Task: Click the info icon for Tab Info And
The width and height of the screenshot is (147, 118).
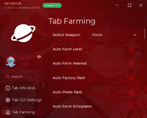Action: (8, 88)
